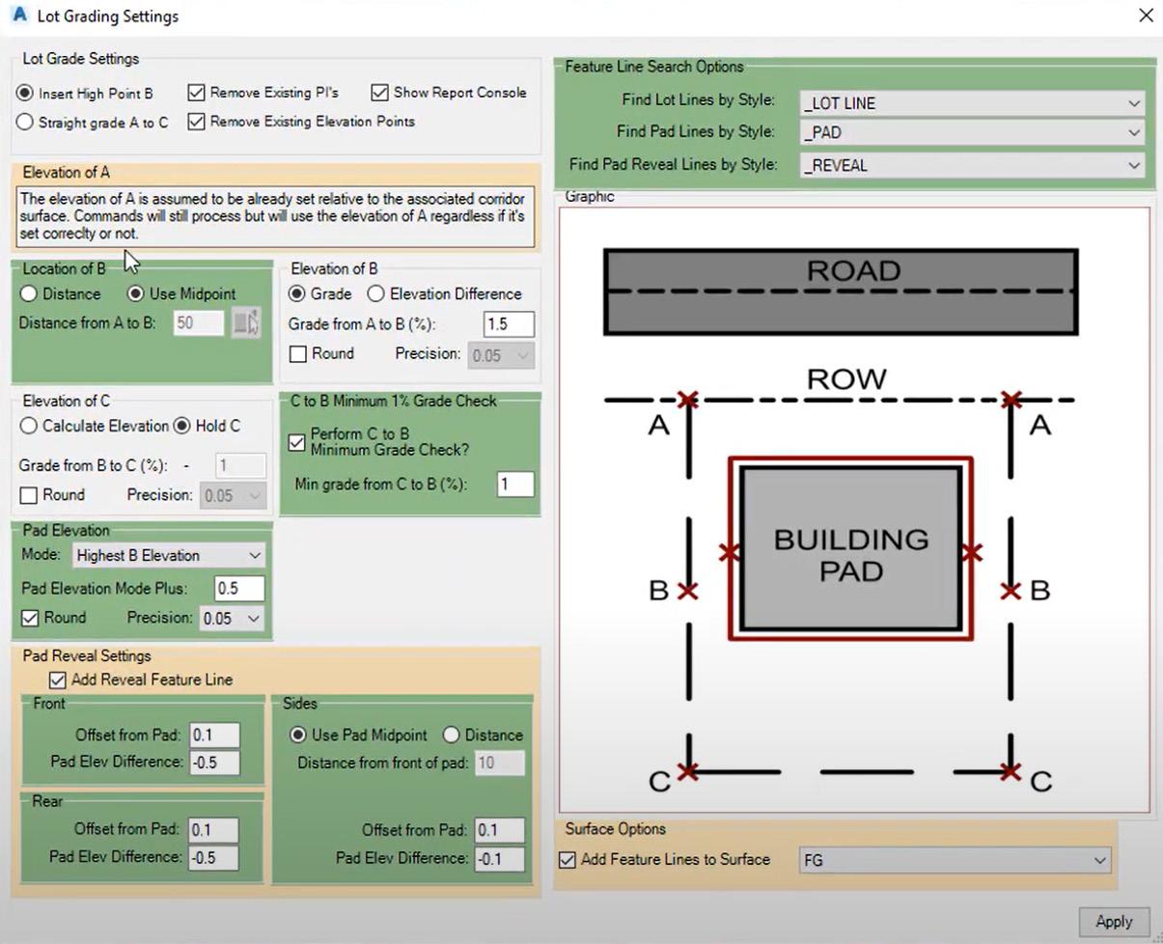This screenshot has height=944, width=1163.
Task: Click the Grade from B to C field
Action: [240, 465]
